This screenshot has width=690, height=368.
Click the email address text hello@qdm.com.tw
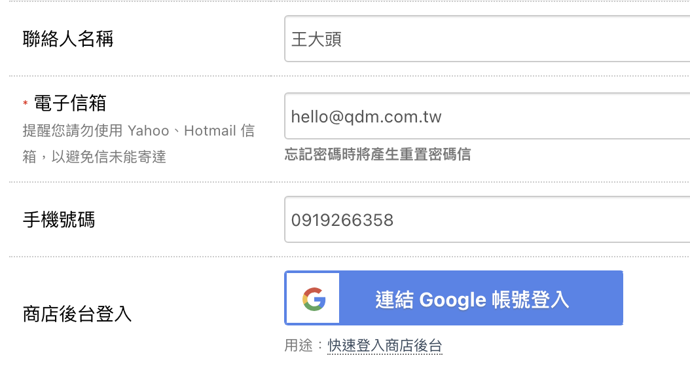(x=366, y=117)
